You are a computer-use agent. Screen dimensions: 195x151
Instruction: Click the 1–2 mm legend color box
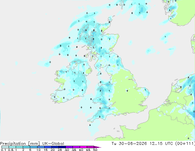19,147
